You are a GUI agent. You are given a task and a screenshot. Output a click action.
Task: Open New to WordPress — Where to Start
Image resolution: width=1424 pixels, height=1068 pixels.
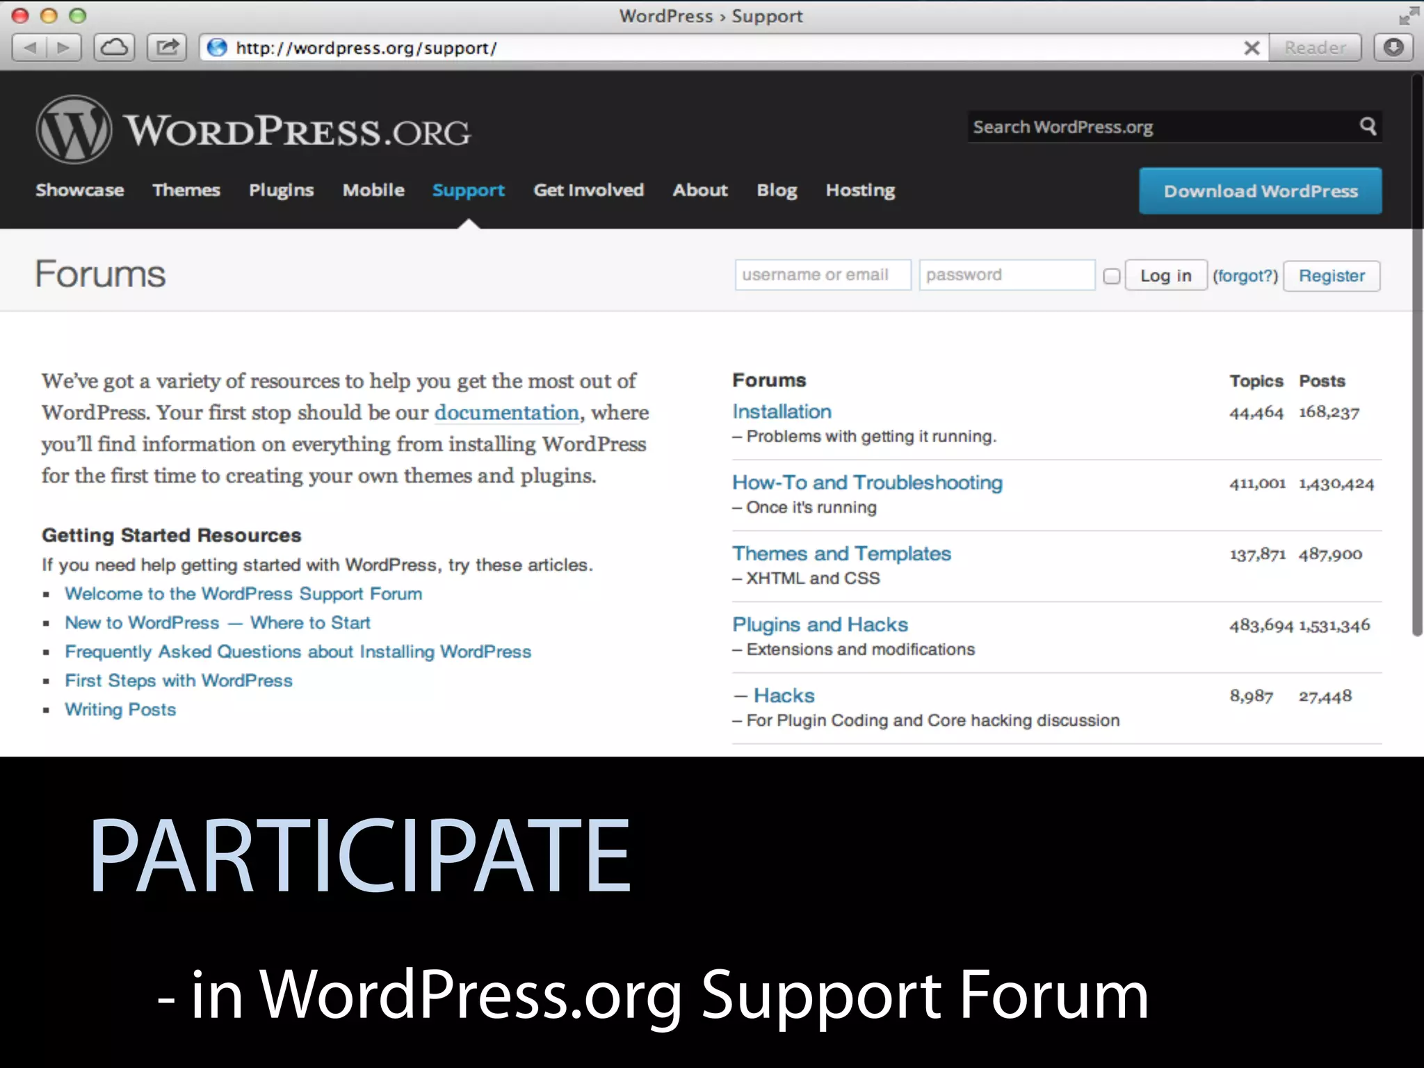point(218,622)
